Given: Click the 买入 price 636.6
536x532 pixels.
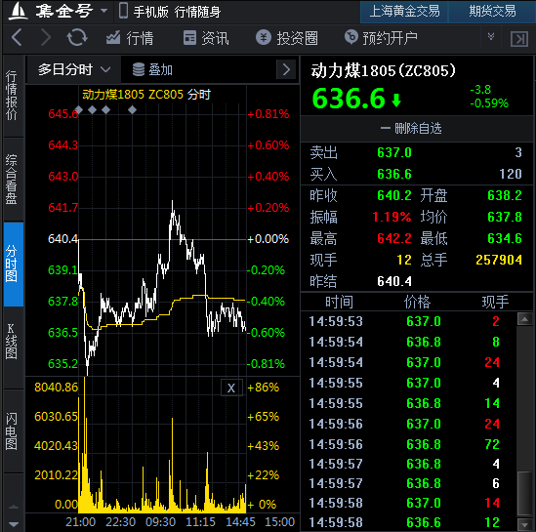Looking at the screenshot, I should point(394,174).
